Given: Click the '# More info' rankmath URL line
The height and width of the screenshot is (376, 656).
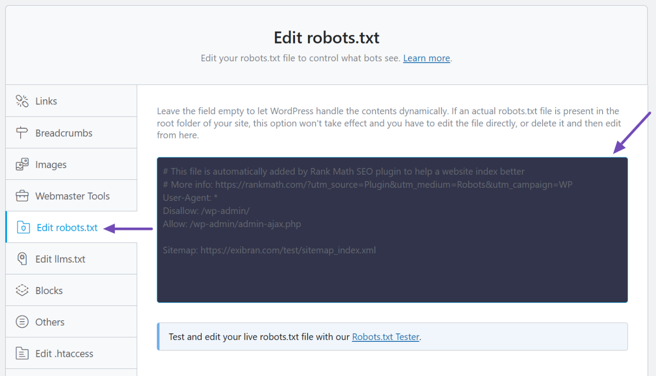Looking at the screenshot, I should [x=368, y=184].
